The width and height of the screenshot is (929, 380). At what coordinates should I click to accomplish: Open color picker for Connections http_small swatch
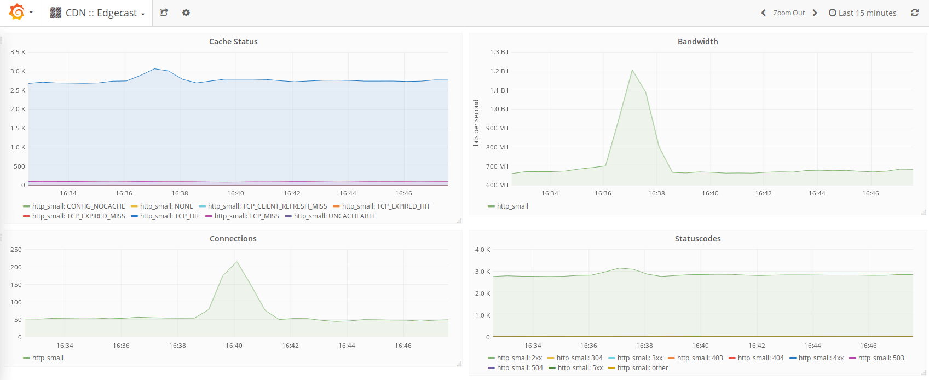tap(26, 358)
